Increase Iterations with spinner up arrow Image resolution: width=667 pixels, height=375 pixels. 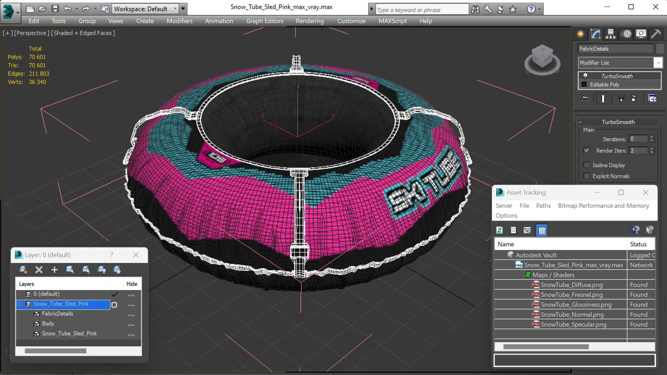652,137
